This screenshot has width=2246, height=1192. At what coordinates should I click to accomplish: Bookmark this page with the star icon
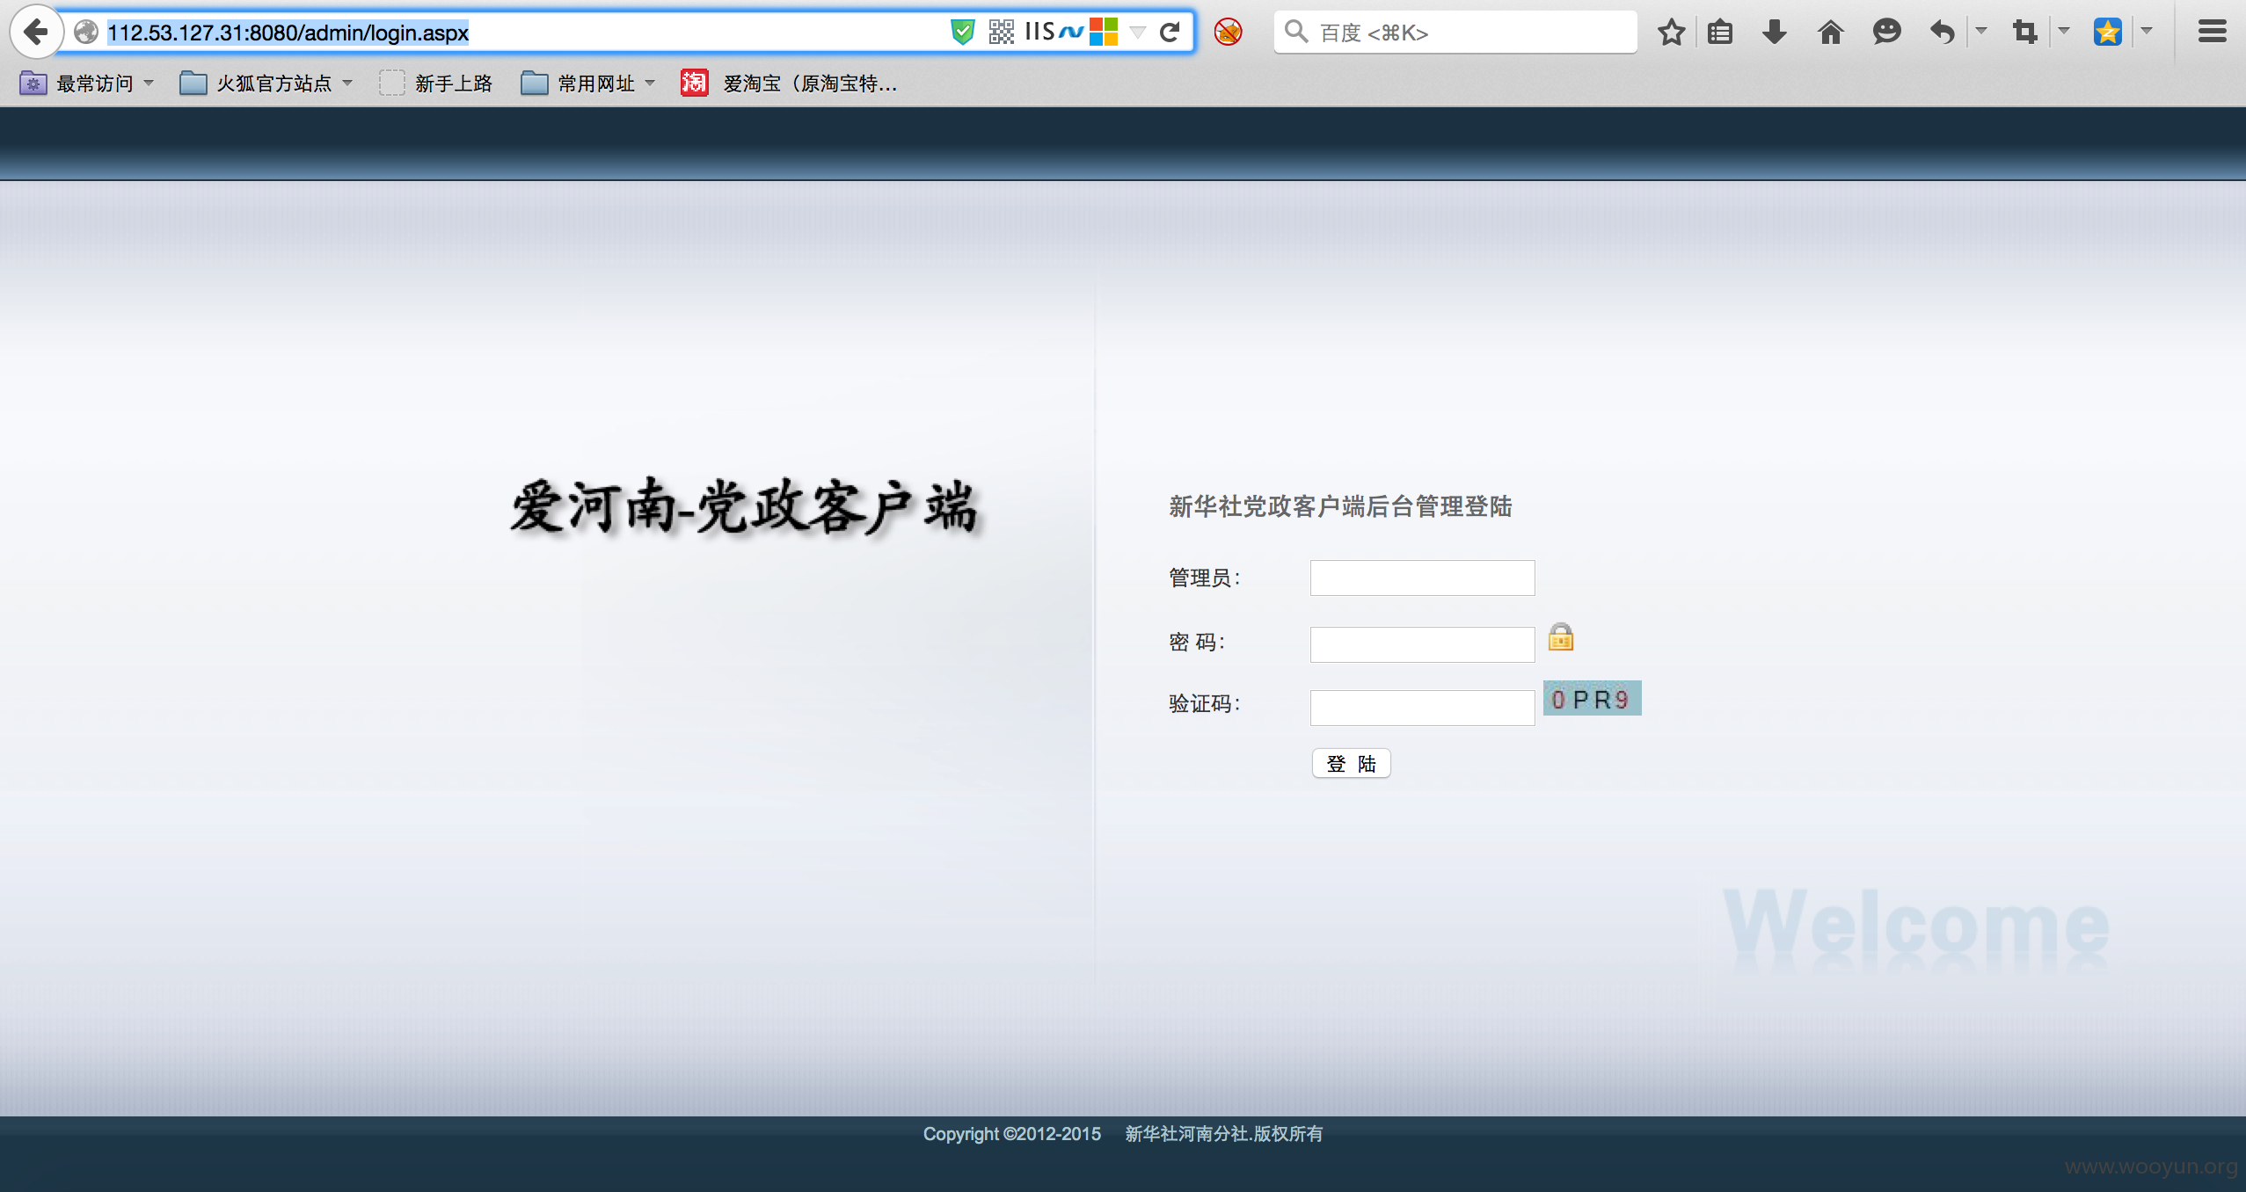[x=1671, y=33]
